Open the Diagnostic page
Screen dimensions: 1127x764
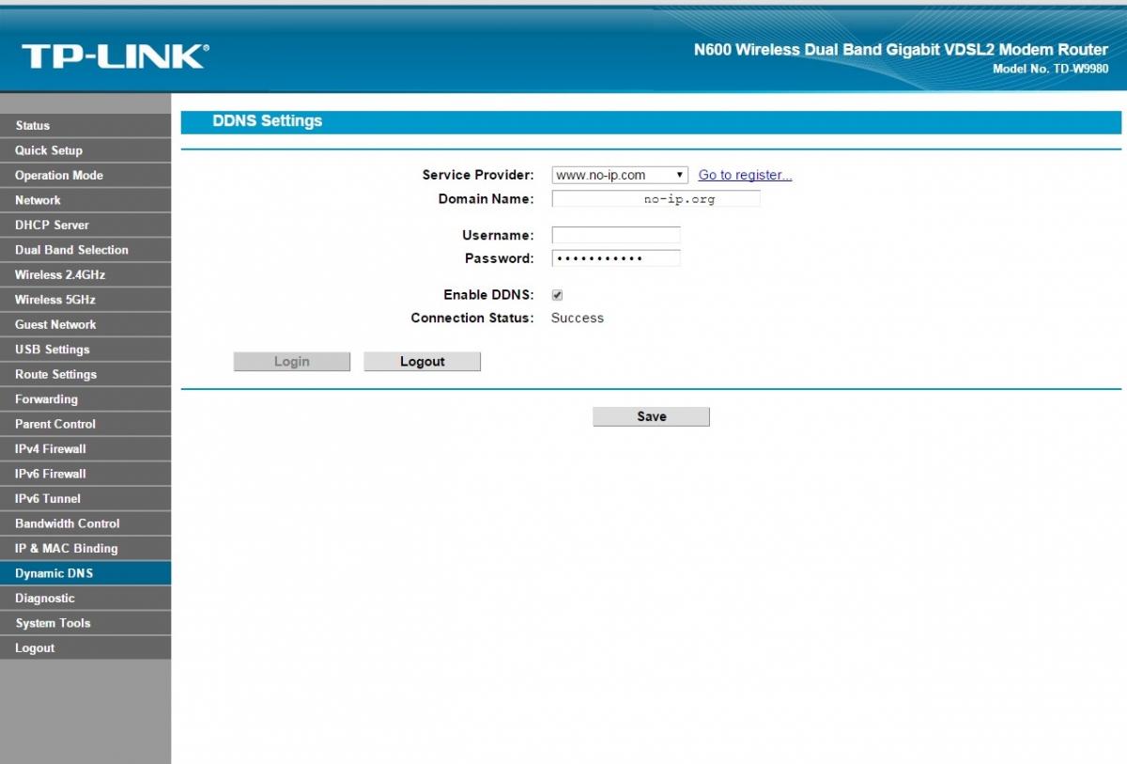[x=85, y=599]
